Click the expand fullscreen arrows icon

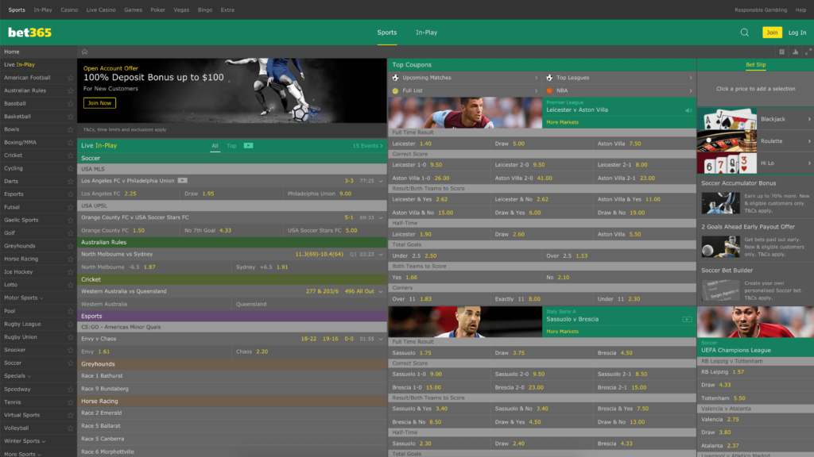pyautogui.click(x=808, y=52)
